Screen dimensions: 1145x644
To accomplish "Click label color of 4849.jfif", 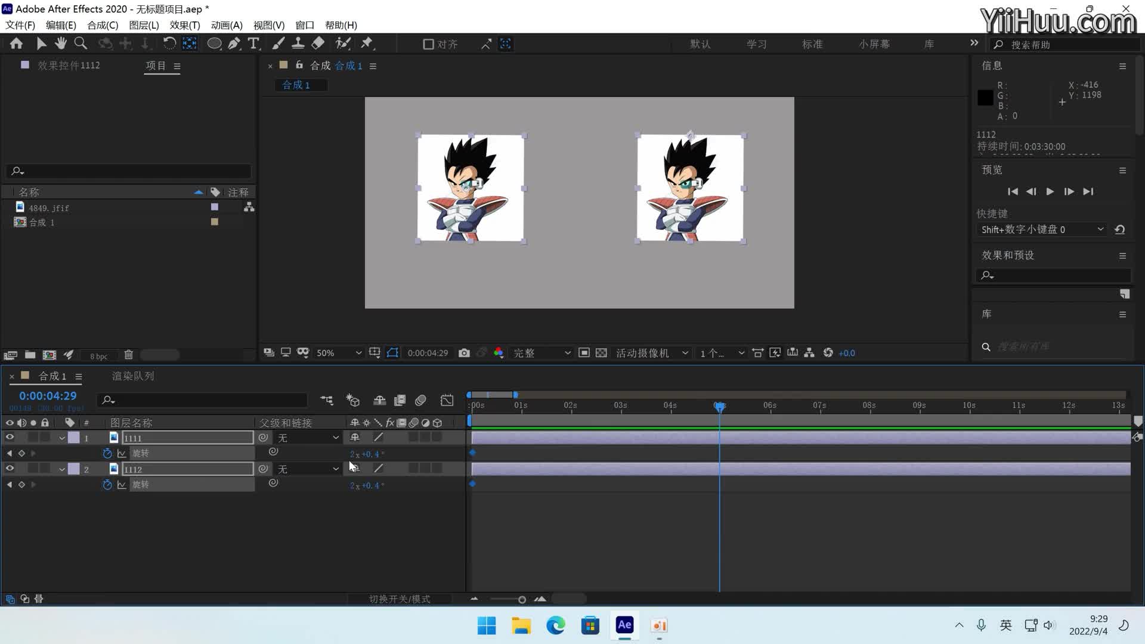I will pos(215,207).
